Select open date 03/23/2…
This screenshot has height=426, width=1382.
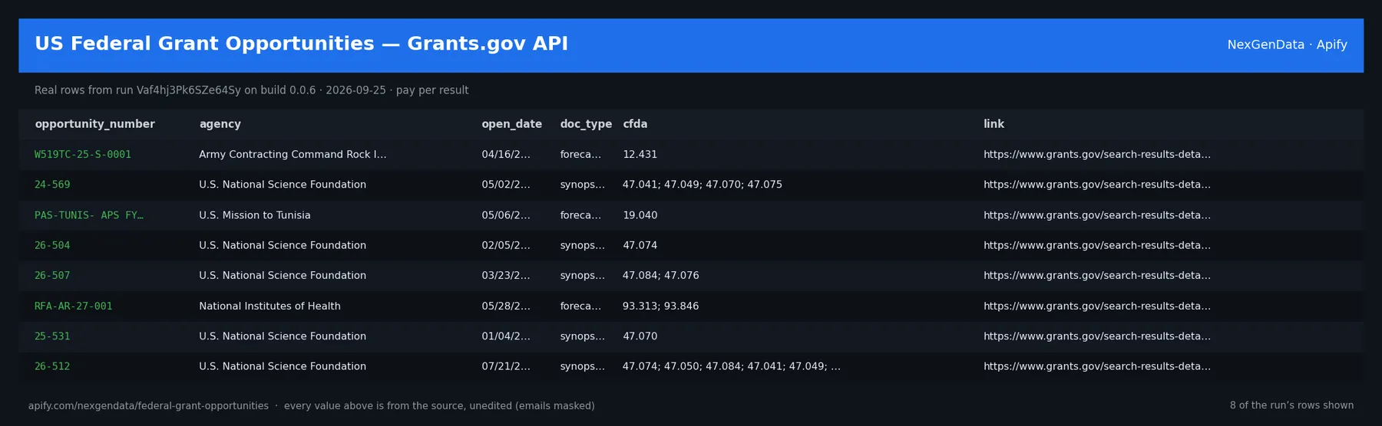[x=506, y=276]
